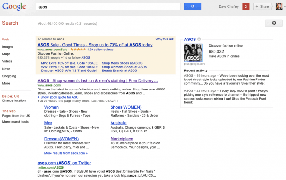
Task: Open Beauty Brands at ASOS link
Action: tap(120, 70)
